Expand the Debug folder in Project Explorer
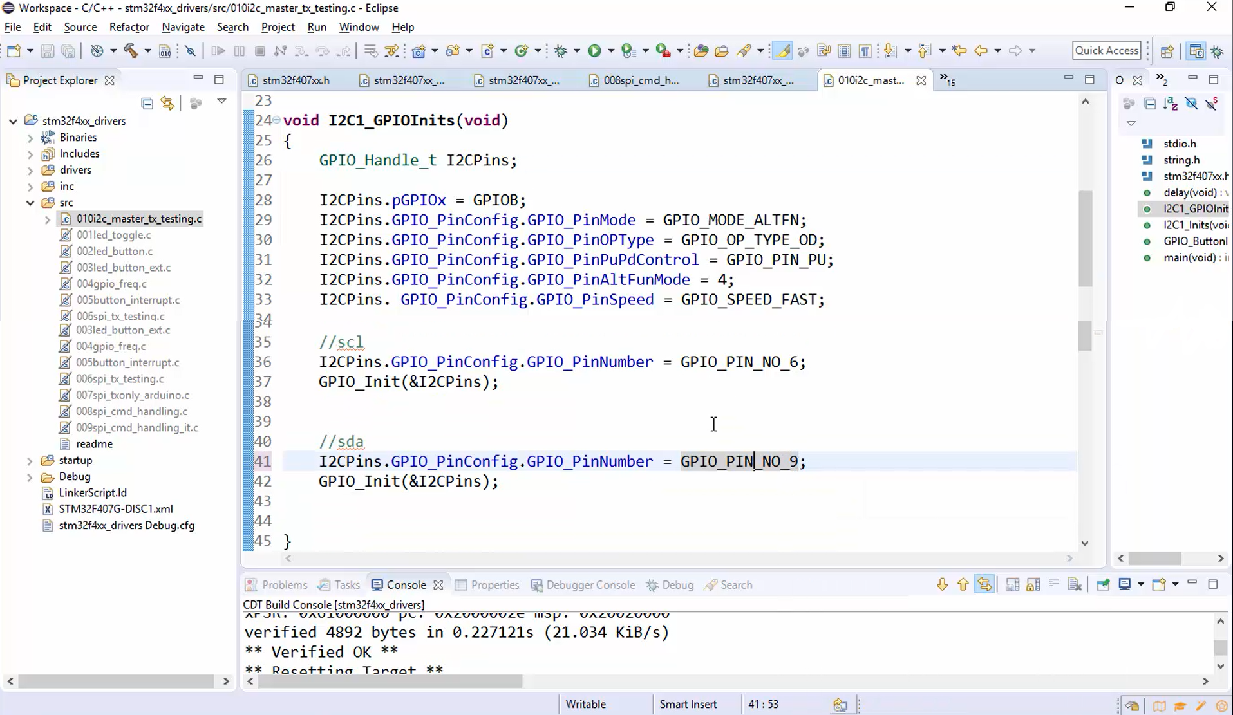The width and height of the screenshot is (1233, 715). 30,477
